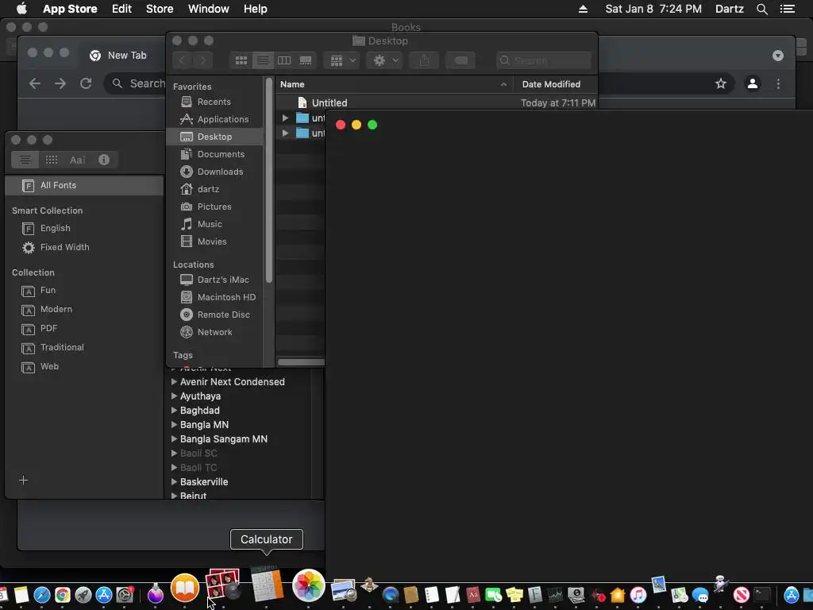Open the Edit menu in menu bar
Viewport: 813px width, 610px height.
tap(121, 9)
